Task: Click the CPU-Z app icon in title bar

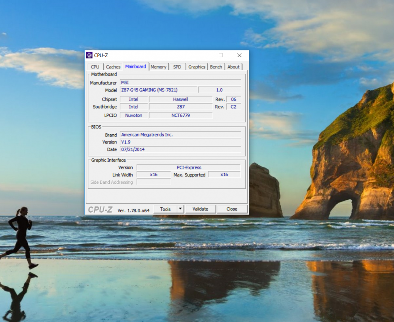Action: (89, 55)
